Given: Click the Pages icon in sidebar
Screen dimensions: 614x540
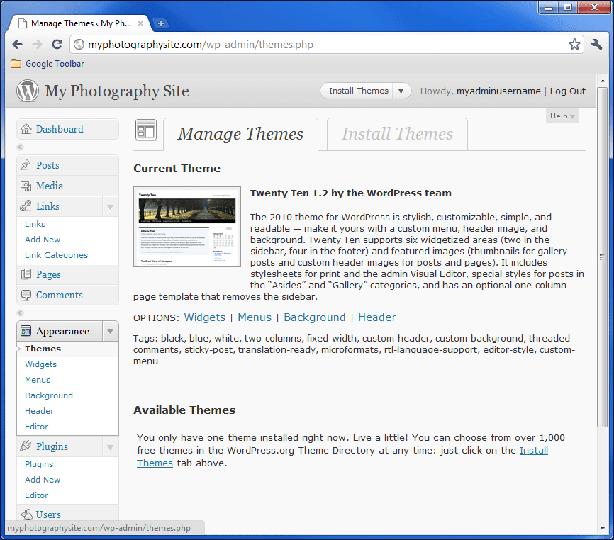Looking at the screenshot, I should (x=26, y=274).
